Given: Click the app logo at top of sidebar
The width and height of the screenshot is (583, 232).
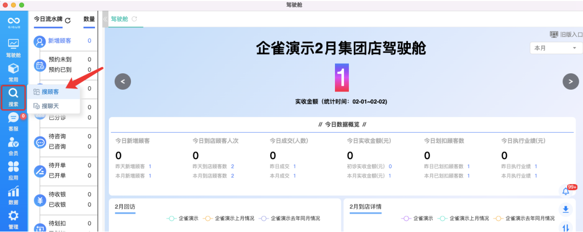Looking at the screenshot, I should point(13,23).
